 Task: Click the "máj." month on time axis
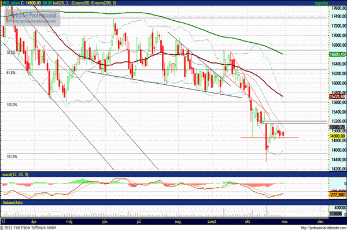[69, 221]
